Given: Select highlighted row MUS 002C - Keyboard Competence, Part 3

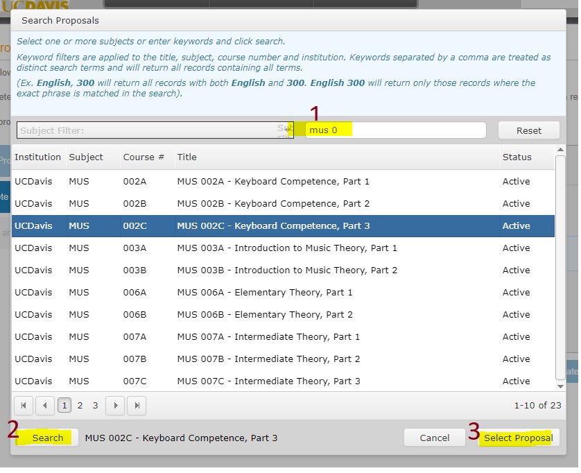Looking at the screenshot, I should point(284,227).
